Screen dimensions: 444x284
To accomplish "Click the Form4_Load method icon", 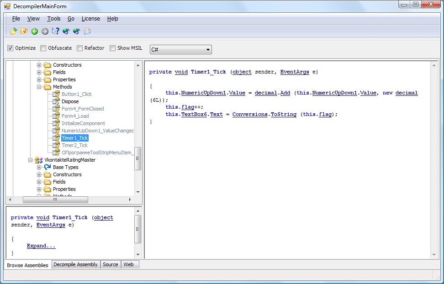I will tap(56, 116).
